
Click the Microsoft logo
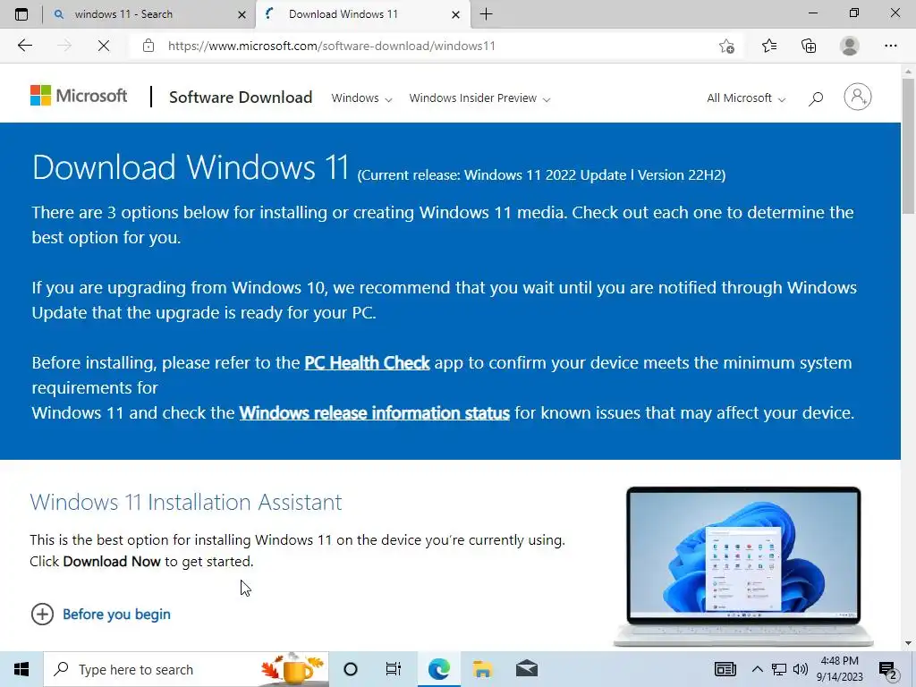point(79,95)
